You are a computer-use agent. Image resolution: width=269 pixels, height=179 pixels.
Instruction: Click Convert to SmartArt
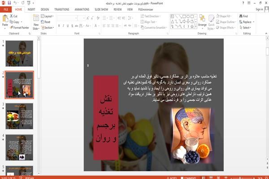pyautogui.click(x=153, y=28)
